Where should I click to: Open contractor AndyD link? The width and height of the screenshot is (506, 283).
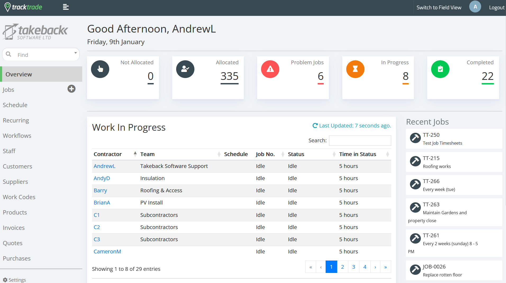[102, 178]
